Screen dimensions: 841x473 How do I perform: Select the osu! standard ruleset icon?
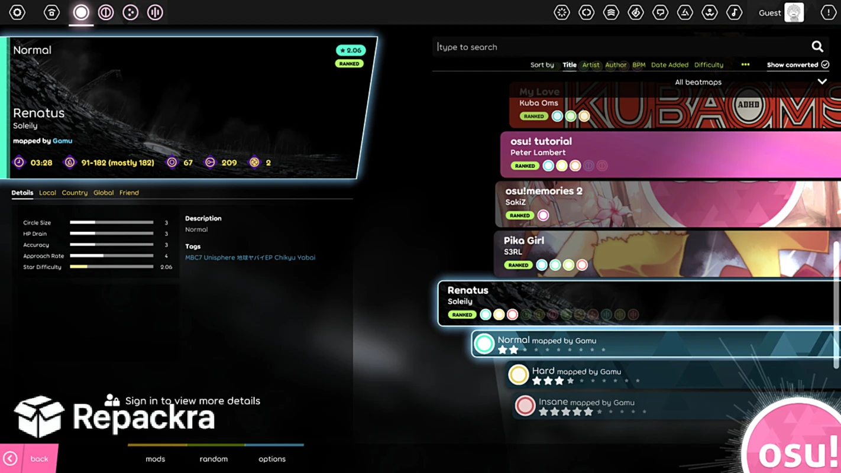click(x=81, y=12)
